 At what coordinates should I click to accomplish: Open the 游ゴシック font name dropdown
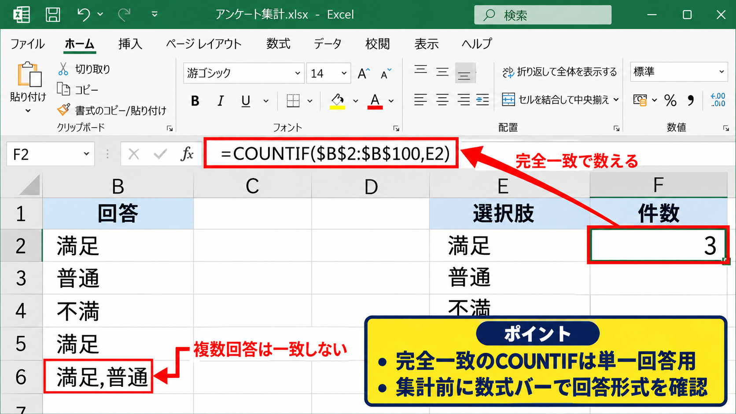[x=298, y=73]
